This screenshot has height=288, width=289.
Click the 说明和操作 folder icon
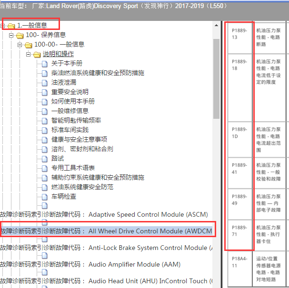point(37,55)
